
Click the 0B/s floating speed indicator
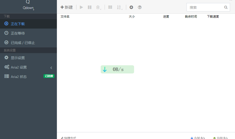117,69
